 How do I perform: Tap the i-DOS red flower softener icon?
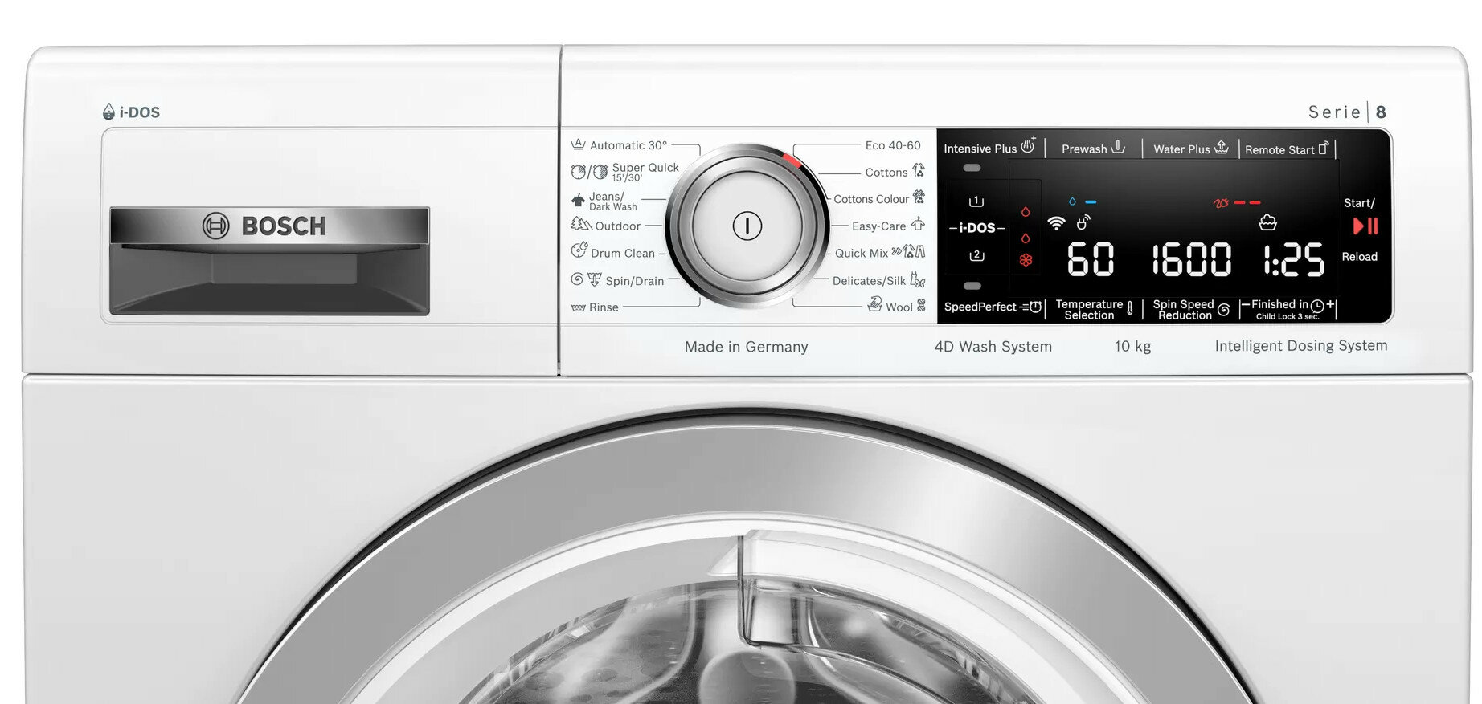pos(1026,260)
